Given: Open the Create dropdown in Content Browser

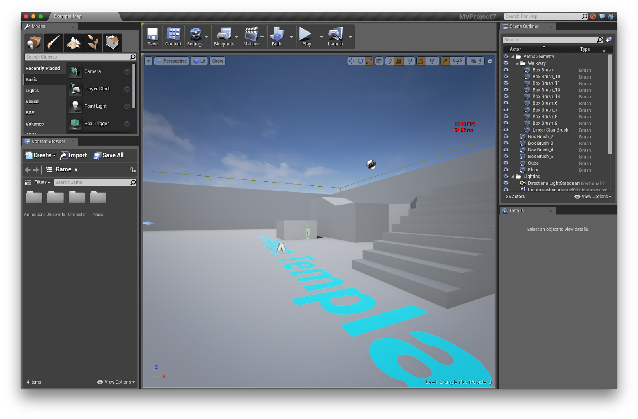Looking at the screenshot, I should [40, 155].
